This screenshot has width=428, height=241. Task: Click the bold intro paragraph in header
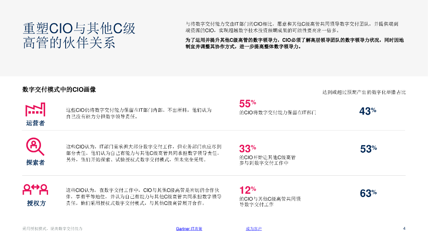[295, 44]
